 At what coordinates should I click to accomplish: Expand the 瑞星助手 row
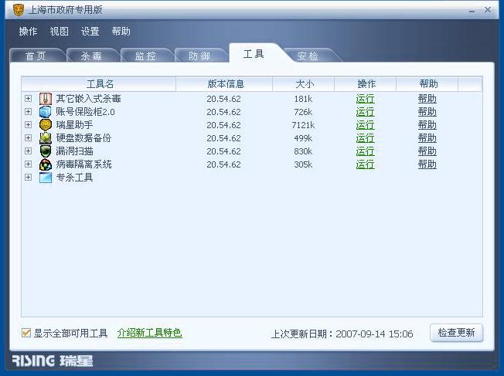tap(28, 125)
